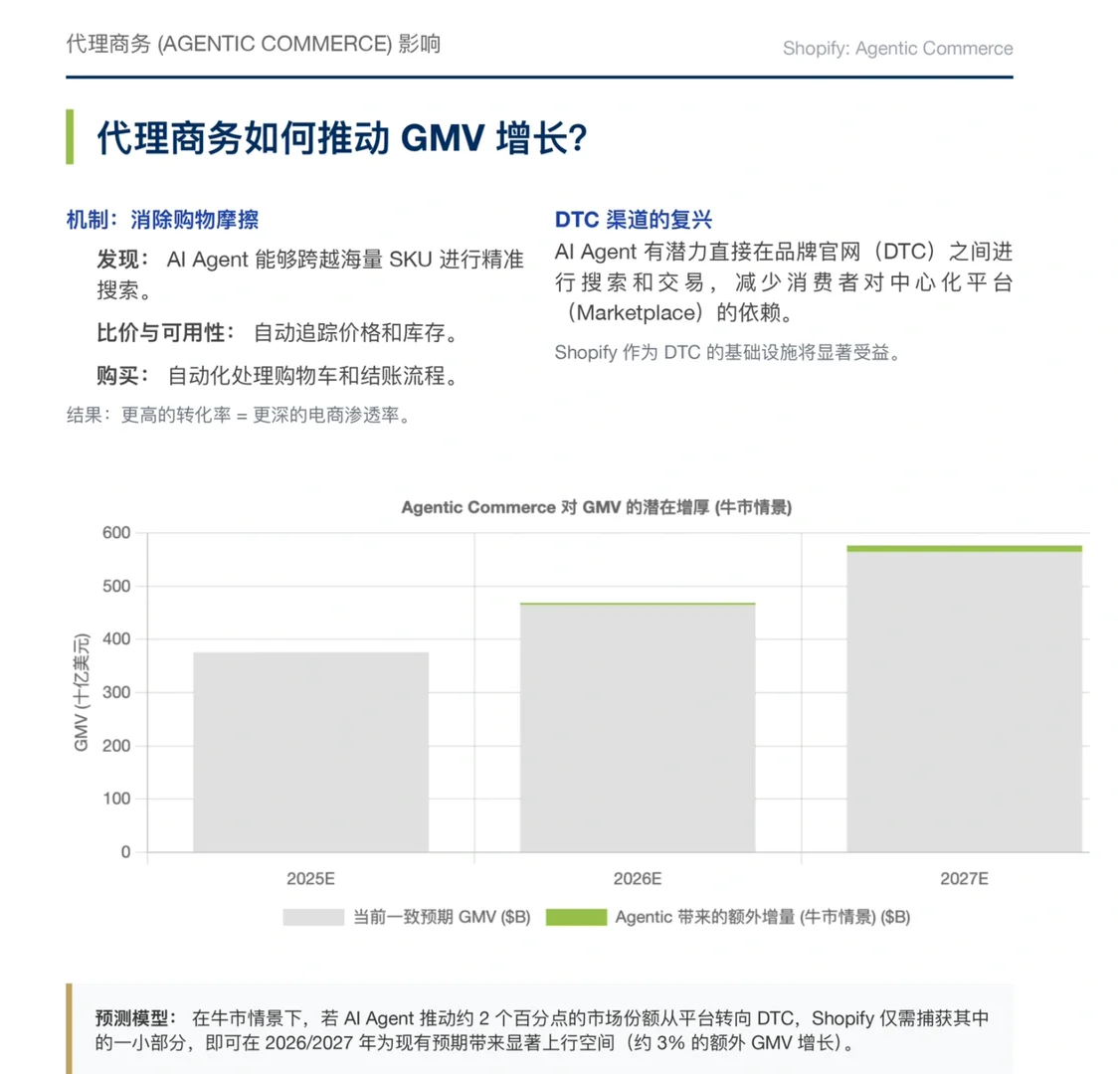Click the 2026E x-axis label
Viewport: 1118px width, 1074px height.
pos(638,879)
